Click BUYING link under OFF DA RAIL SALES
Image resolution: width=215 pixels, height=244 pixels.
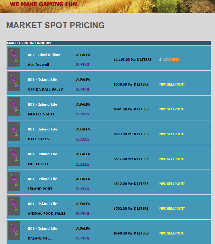tap(83, 90)
